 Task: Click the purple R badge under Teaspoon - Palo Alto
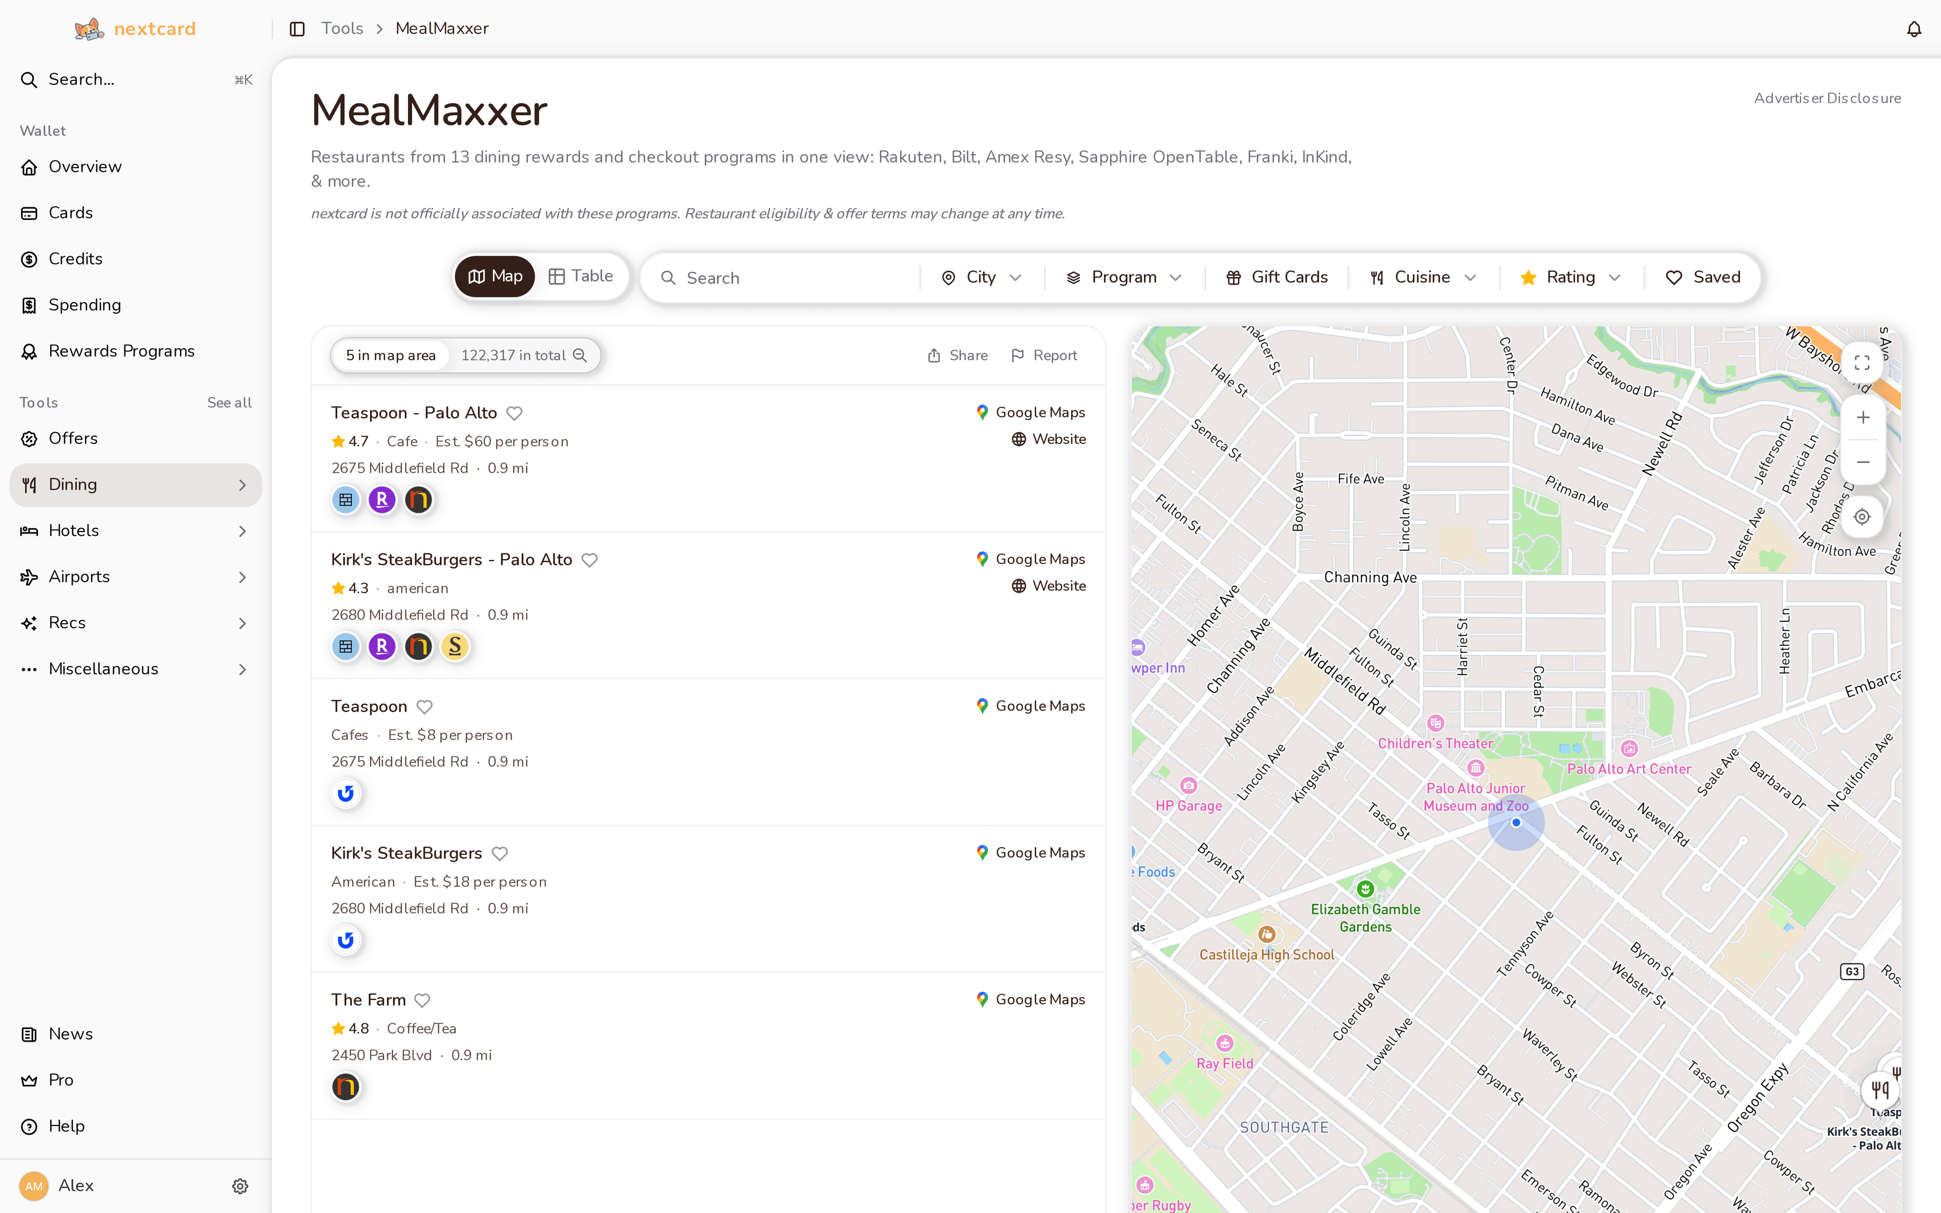pos(382,500)
